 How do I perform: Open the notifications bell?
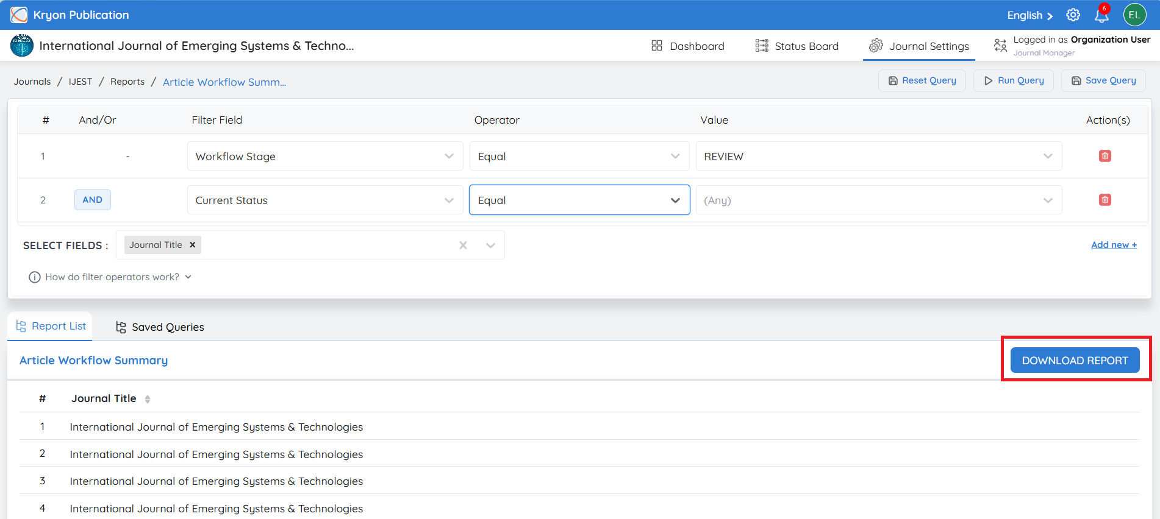1101,15
